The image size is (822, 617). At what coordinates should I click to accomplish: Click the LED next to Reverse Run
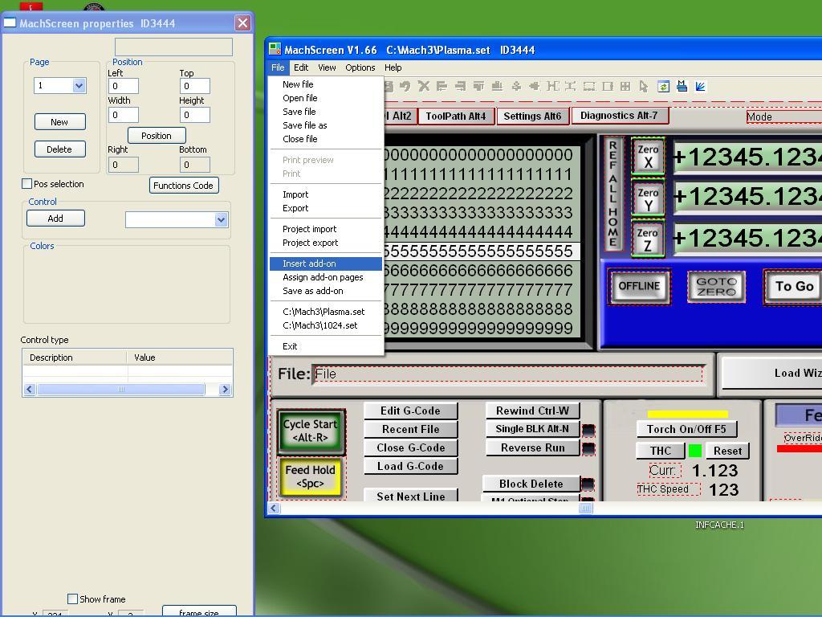click(588, 448)
